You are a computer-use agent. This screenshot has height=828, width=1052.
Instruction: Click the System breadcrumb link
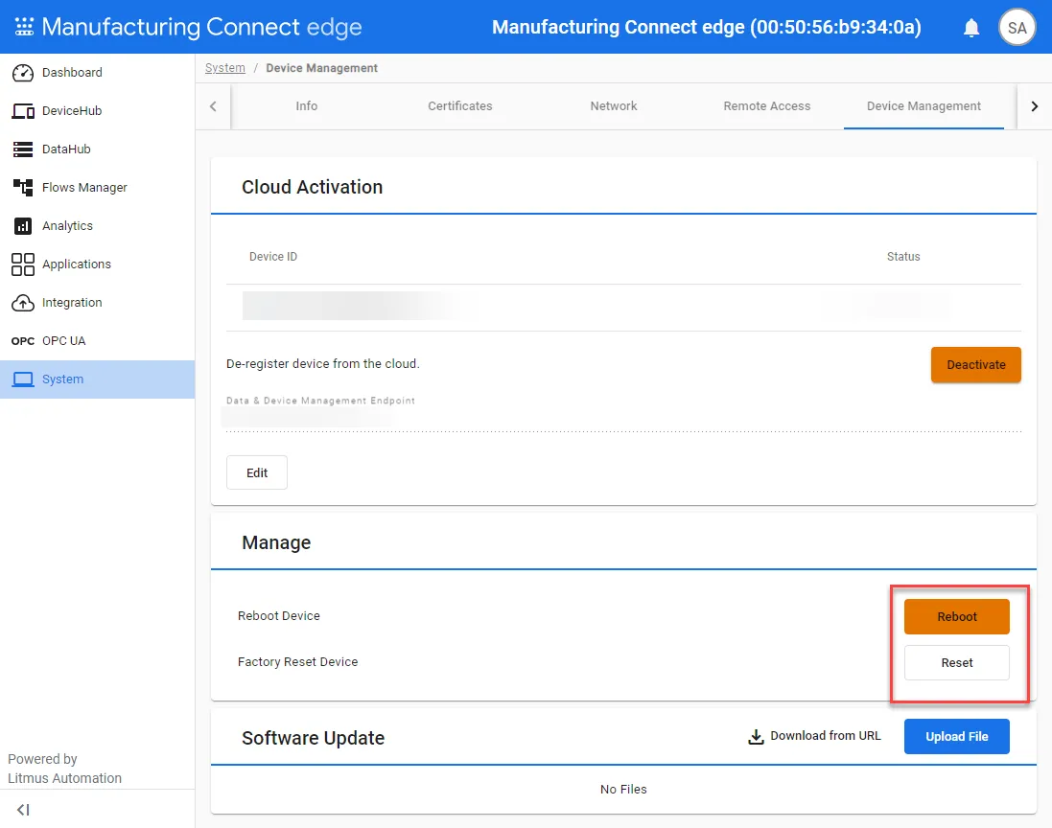click(x=224, y=68)
